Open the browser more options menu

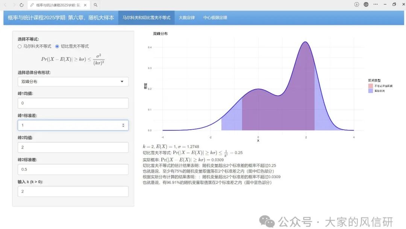[x=375, y=4]
